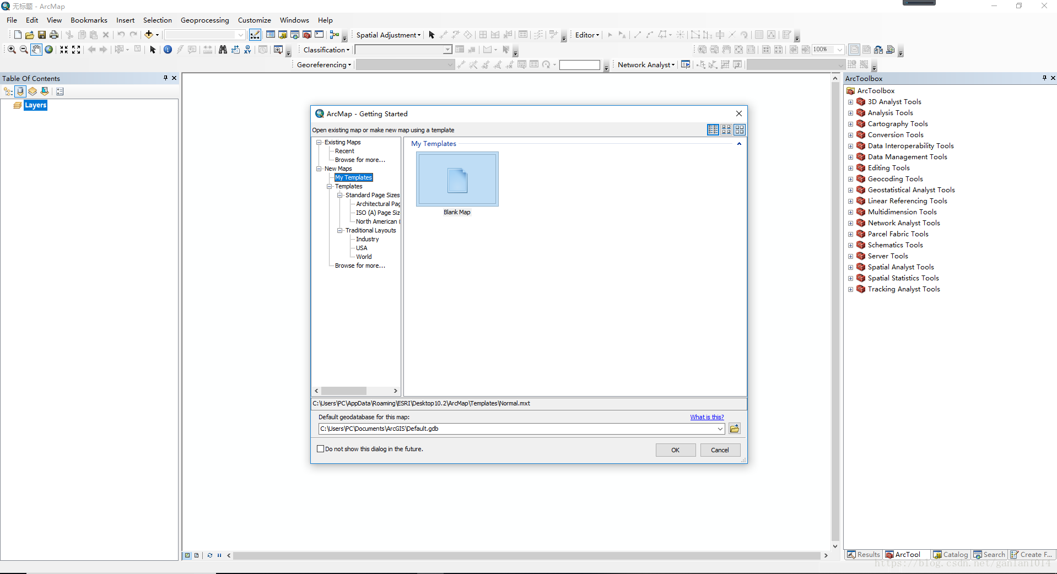
Task: Open the 'What is this?' link
Action: (x=707, y=417)
